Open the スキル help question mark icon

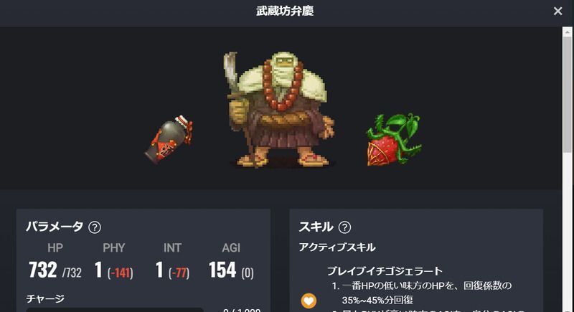[x=344, y=227]
